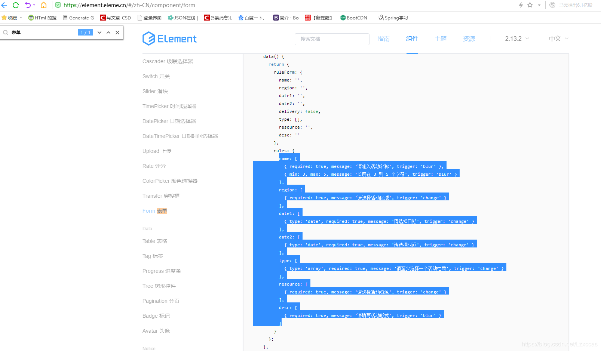Click the 'resource: '',' code line

pos(295,127)
